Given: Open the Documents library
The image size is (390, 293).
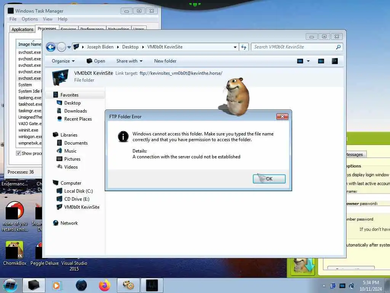Looking at the screenshot, I should pos(76,143).
